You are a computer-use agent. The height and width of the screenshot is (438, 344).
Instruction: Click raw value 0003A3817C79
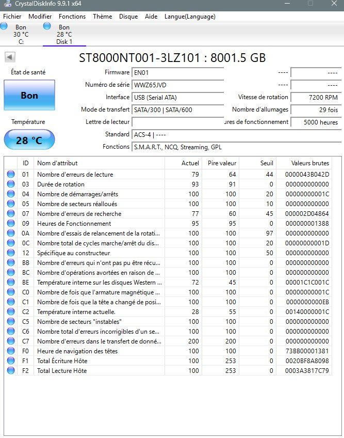tap(307, 371)
